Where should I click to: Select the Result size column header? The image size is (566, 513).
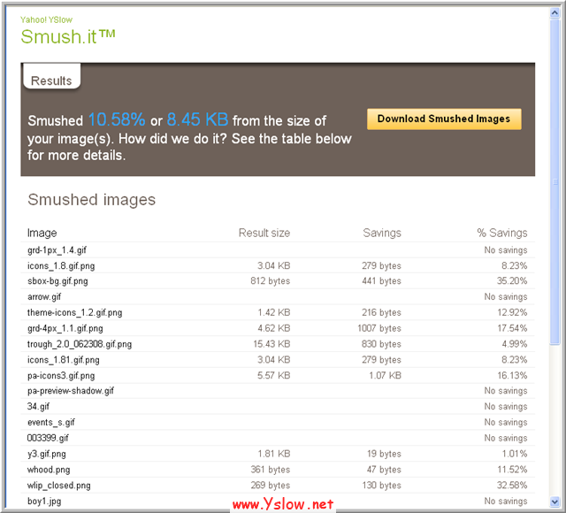pos(264,233)
